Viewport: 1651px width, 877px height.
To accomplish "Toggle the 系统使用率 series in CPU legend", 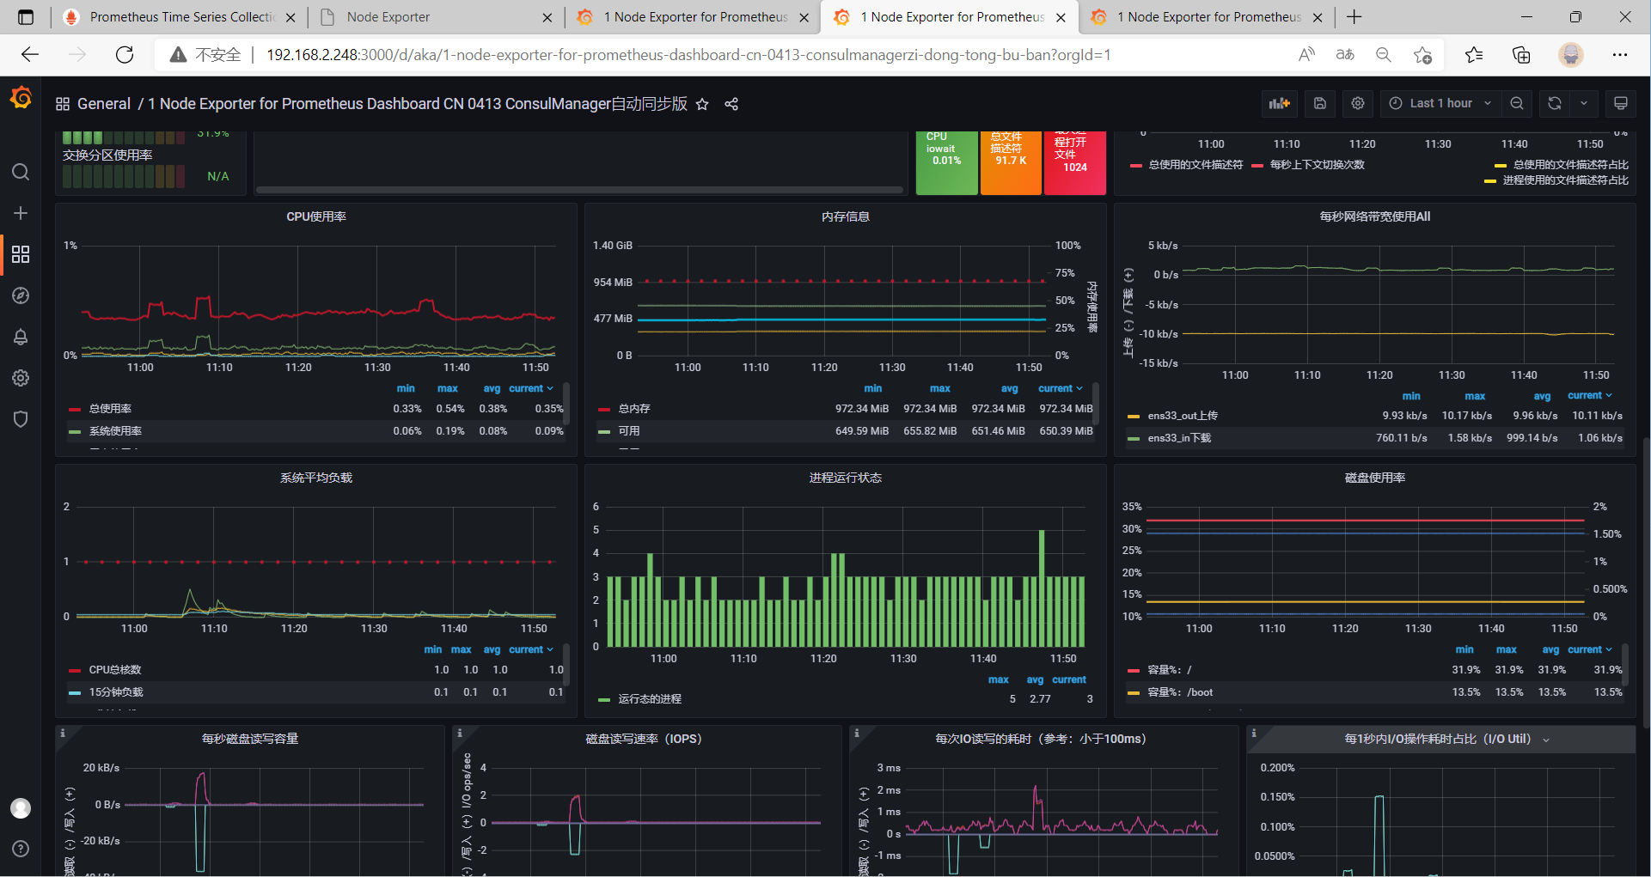I will click(115, 431).
